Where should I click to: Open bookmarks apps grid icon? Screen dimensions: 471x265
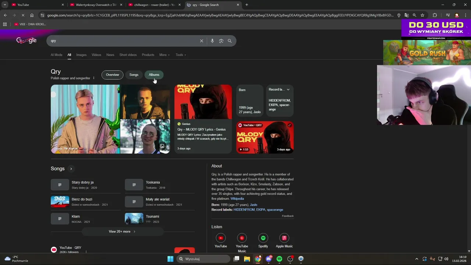point(5,24)
